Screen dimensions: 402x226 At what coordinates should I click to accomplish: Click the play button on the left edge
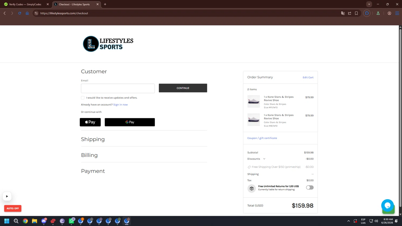click(7, 196)
